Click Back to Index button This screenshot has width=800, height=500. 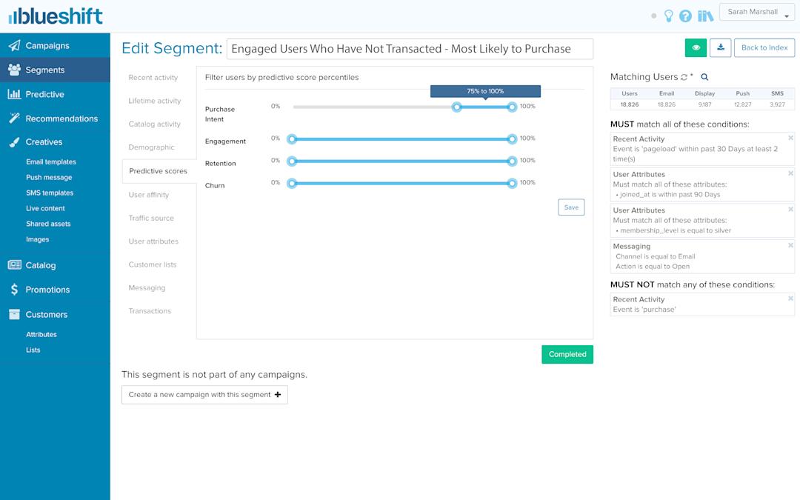coord(764,47)
